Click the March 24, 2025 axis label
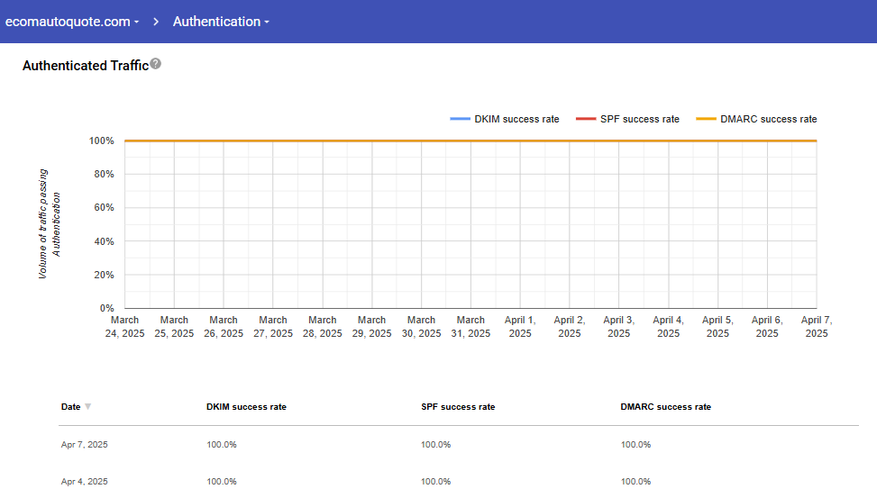This screenshot has width=877, height=498. [x=124, y=326]
